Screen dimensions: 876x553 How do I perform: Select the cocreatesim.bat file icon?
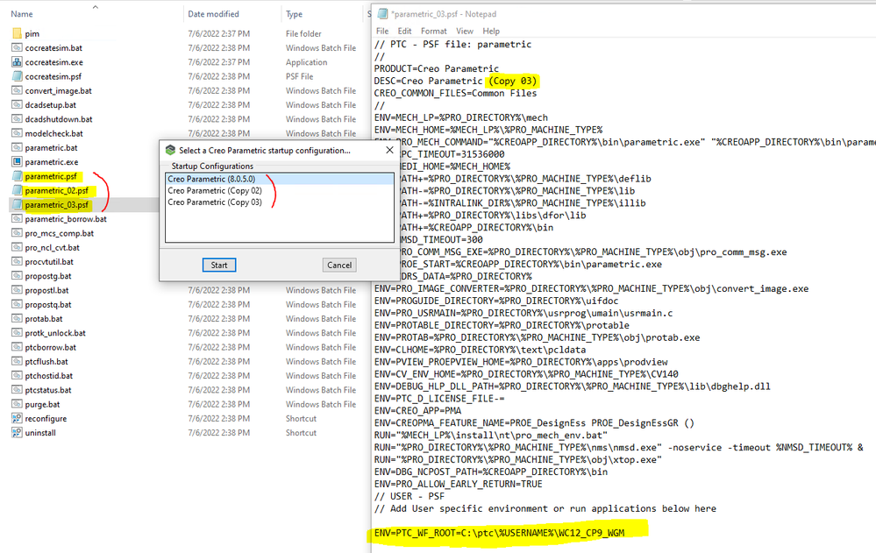pos(17,48)
